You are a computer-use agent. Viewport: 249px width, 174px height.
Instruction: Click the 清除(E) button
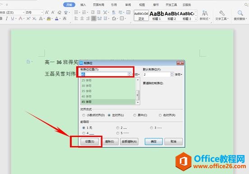click(x=110, y=142)
